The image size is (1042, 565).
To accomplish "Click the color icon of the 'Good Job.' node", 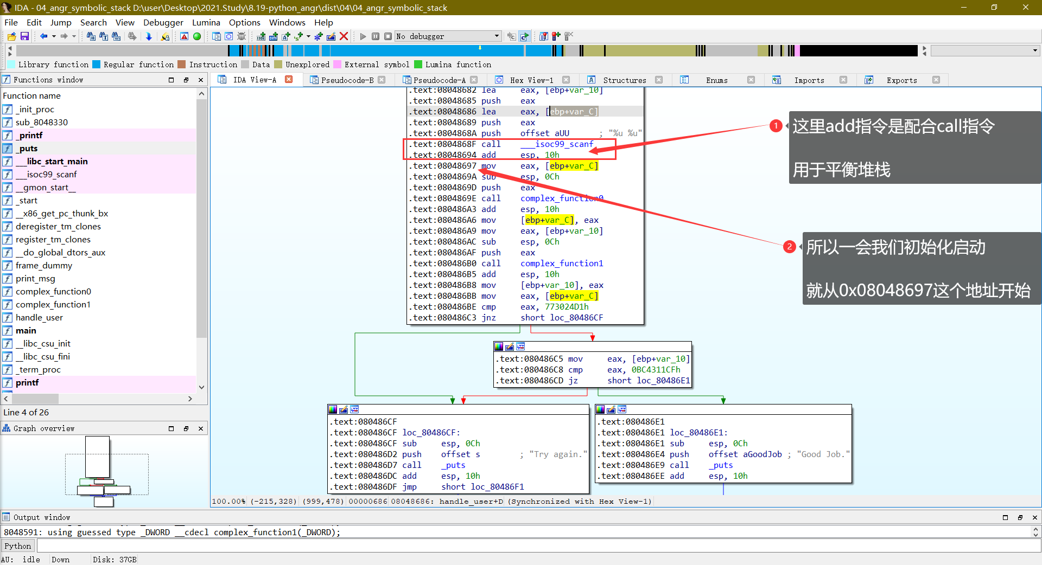I will (x=600, y=409).
